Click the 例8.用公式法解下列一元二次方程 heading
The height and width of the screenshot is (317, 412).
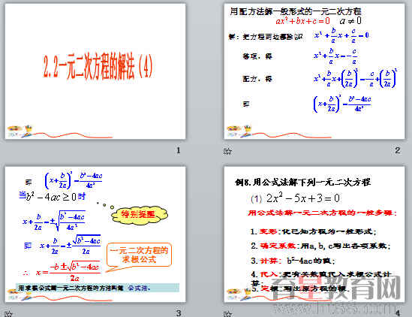click(302, 182)
